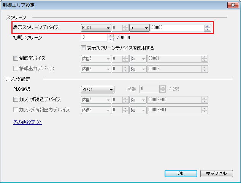Image resolution: width=241 pixels, height=183 pixels.
Task: Click the キャンセル button
Action: coord(216,173)
